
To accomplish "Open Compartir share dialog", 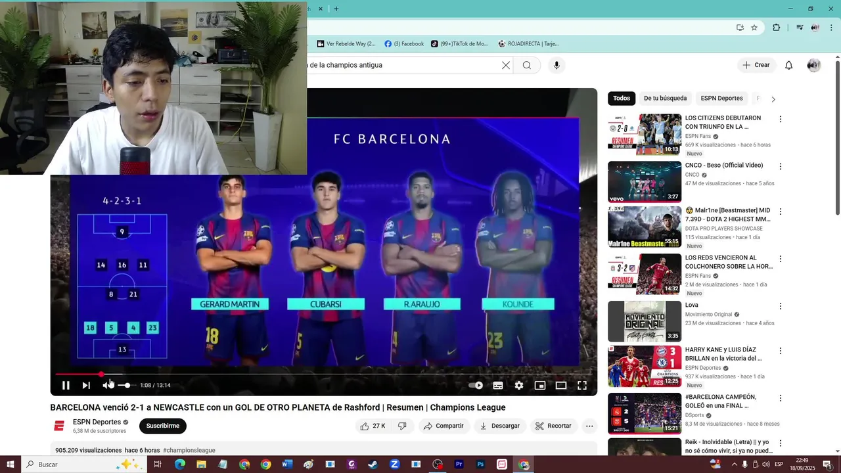I will 444,426.
